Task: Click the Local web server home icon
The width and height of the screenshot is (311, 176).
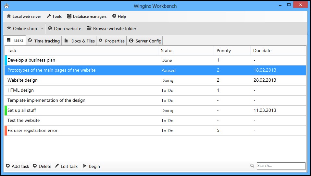Action: pyautogui.click(x=9, y=17)
